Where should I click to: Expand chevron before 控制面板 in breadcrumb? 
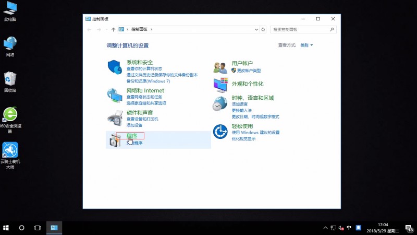(x=127, y=29)
